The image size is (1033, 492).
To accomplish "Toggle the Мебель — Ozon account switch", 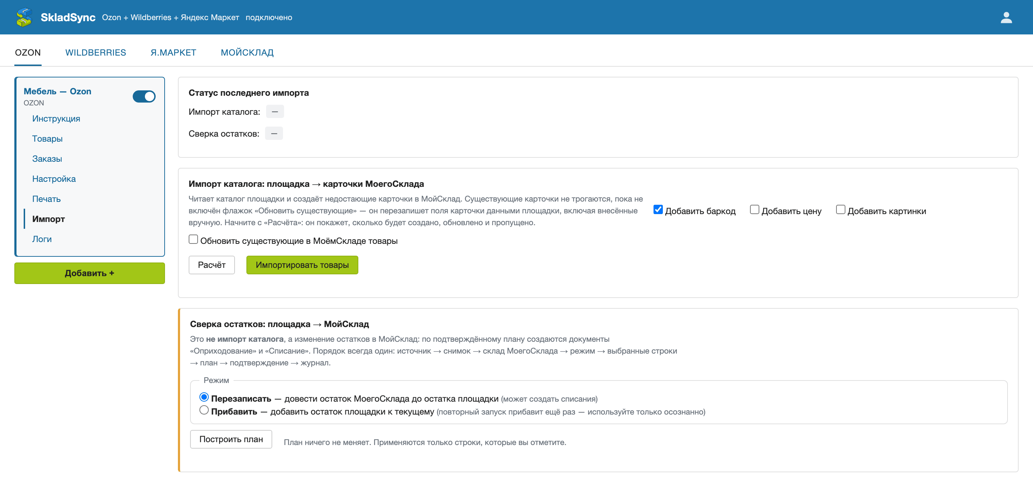I will (x=144, y=96).
